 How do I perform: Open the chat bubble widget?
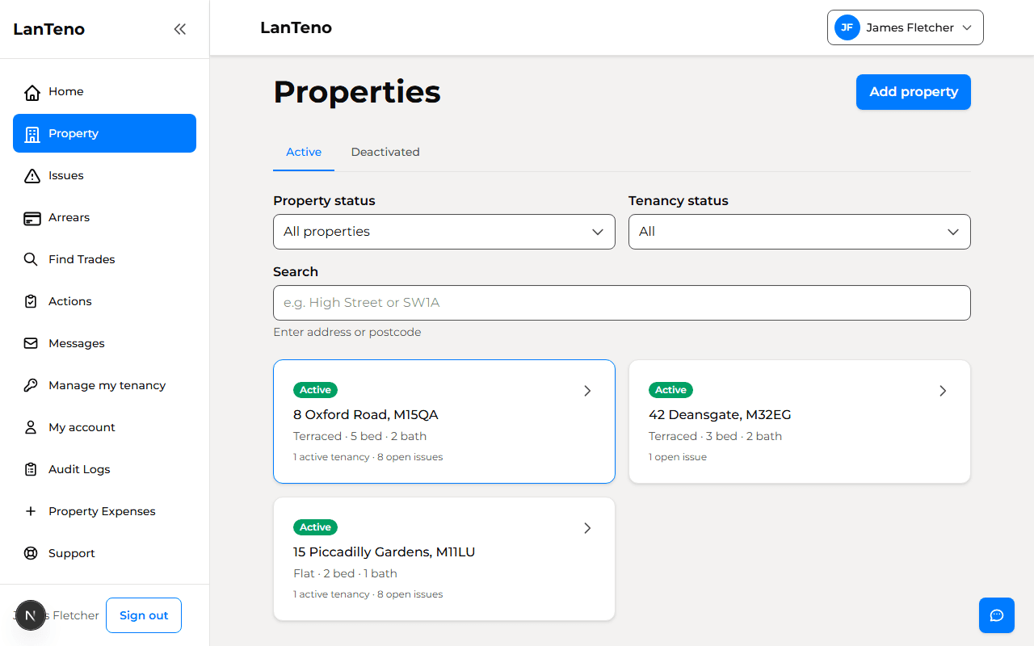tap(997, 615)
